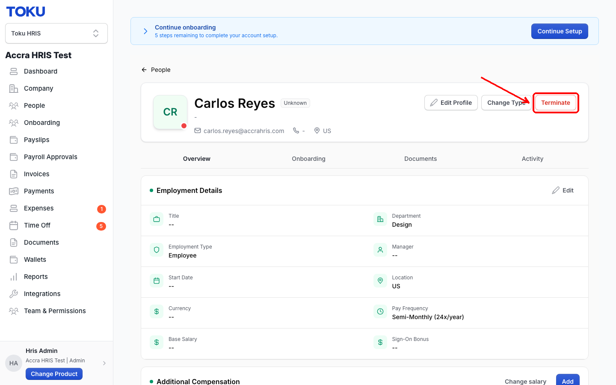Open carlos.reyes@accrahris.com email link

(244, 131)
